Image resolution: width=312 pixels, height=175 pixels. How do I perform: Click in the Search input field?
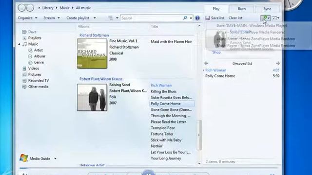[x=151, y=18]
